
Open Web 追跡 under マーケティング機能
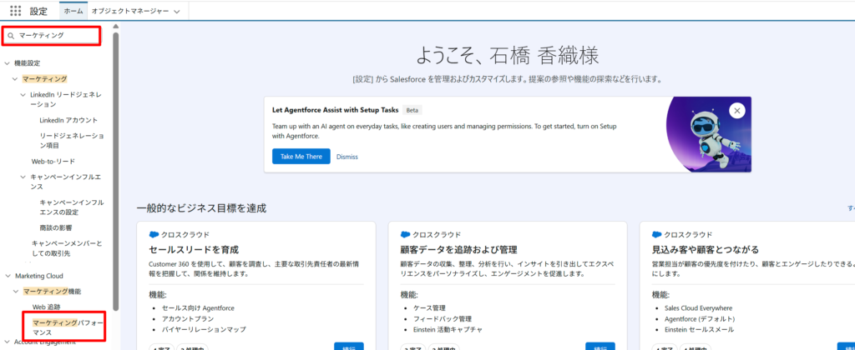(47, 307)
